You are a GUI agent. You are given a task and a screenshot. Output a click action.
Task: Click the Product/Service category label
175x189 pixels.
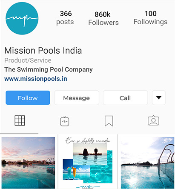tap(28, 60)
